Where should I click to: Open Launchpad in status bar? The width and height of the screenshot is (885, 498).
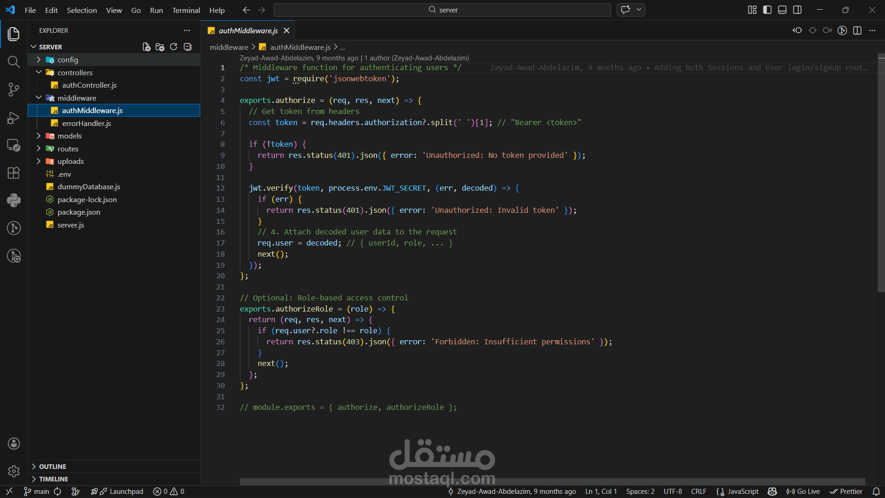117,492
